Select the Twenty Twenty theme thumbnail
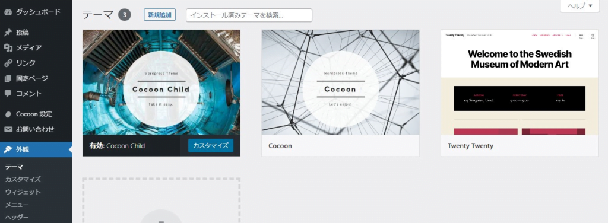Image resolution: width=608 pixels, height=223 pixels. (520, 82)
